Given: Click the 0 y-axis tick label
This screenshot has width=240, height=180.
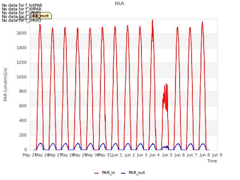Looking at the screenshot, I should 25,150.
